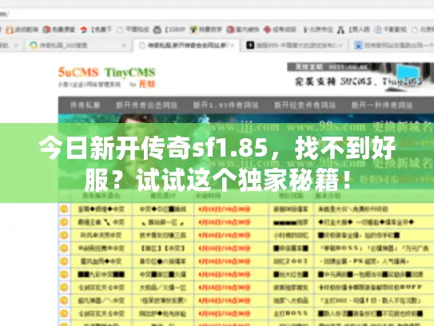This screenshot has width=434, height=326.
Task: Click yellow circle icon in 主打BOSS row
Action: pyautogui.click(x=64, y=313)
